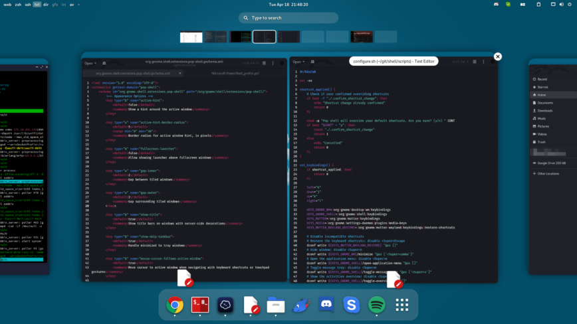Launch the blue fish app in dock

click(301, 305)
